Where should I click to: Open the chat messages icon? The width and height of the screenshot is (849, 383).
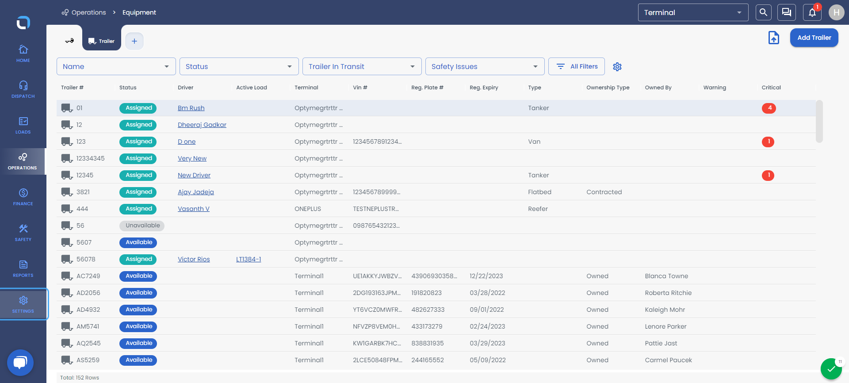[x=787, y=12]
